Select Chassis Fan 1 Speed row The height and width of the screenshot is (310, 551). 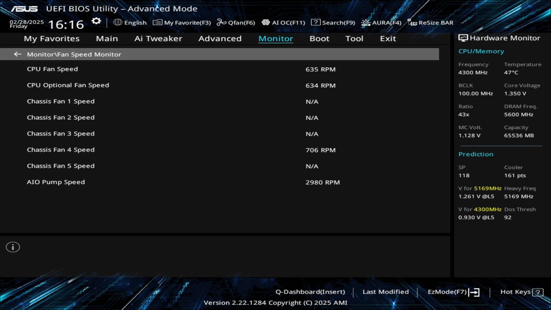[x=220, y=101]
